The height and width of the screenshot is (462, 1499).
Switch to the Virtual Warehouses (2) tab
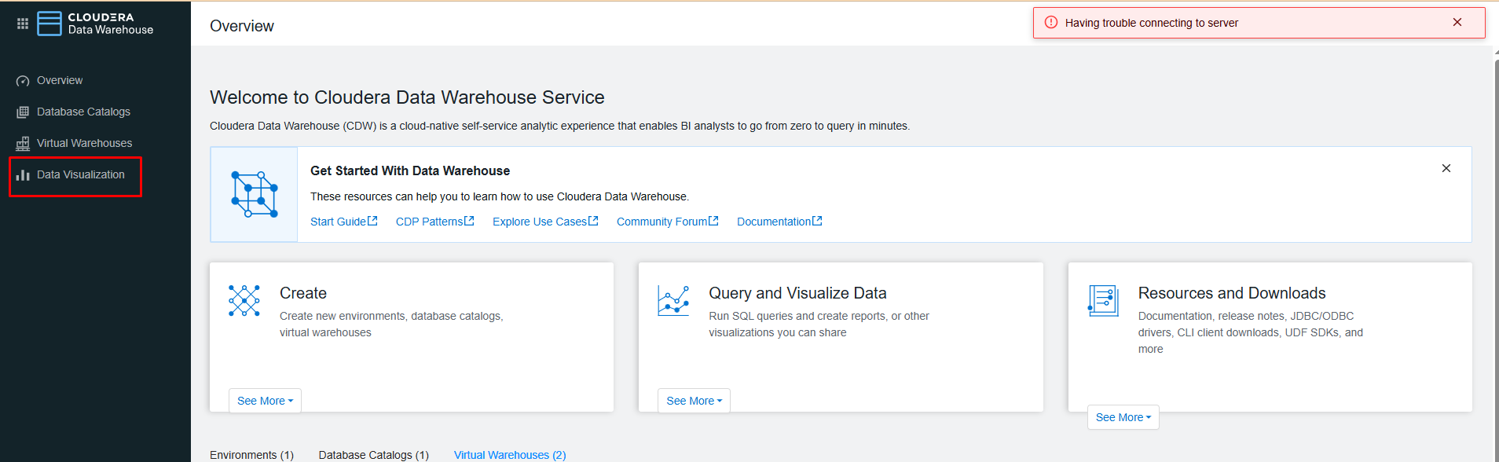click(x=510, y=455)
